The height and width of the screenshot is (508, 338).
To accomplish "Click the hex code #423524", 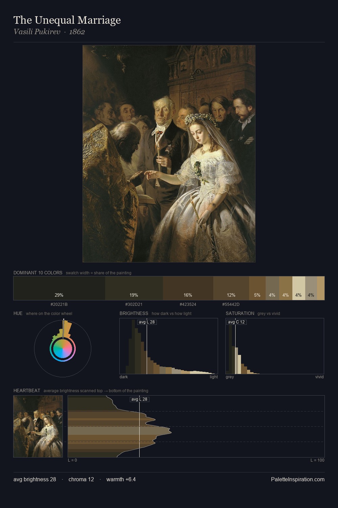I will 188,304.
